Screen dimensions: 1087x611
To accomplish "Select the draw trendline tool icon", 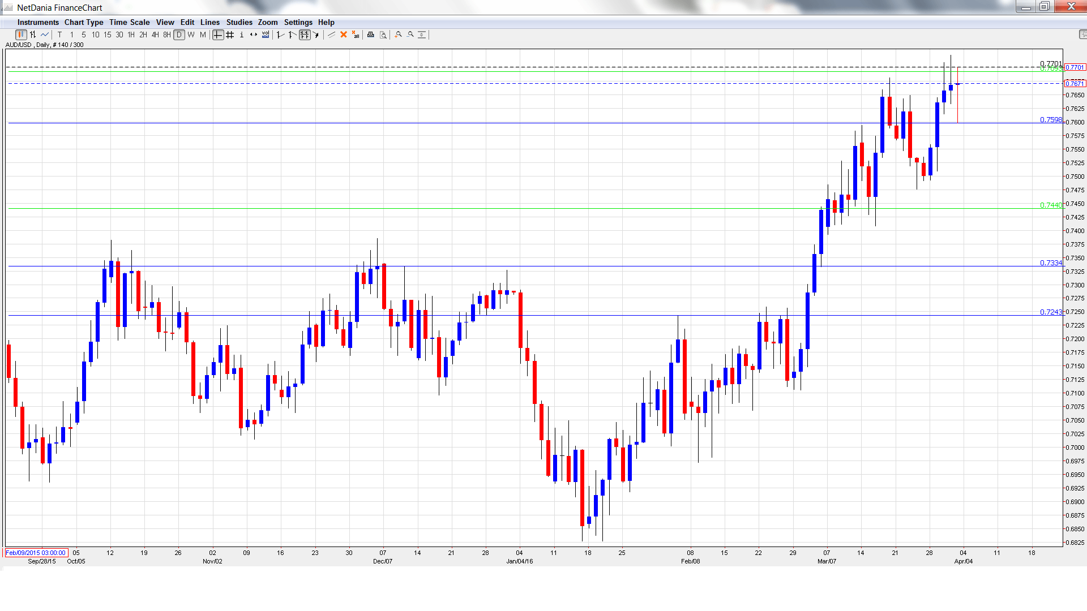I will (x=332, y=35).
